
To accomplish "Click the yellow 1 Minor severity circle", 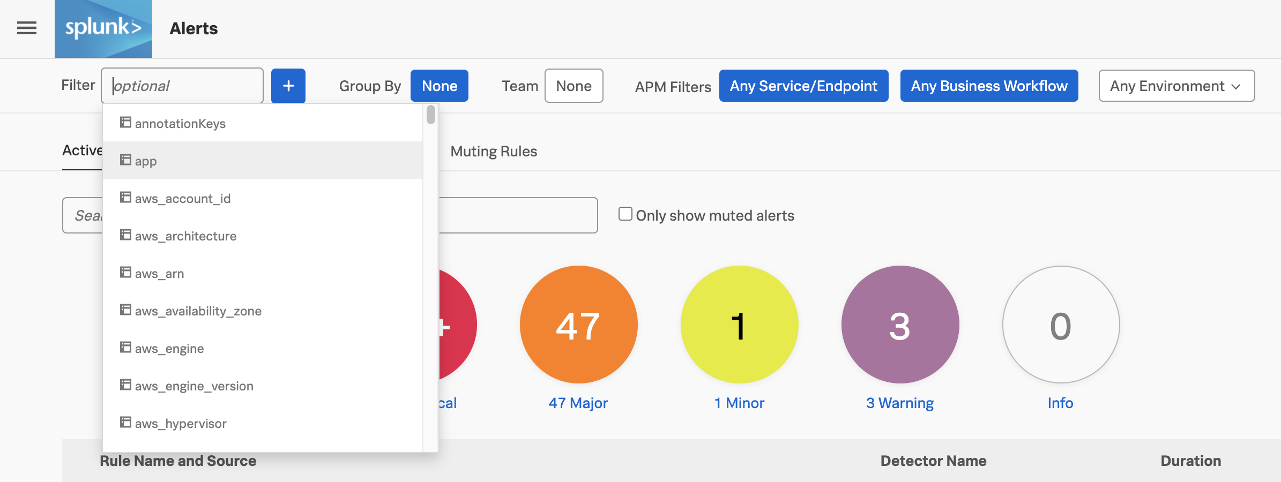I will coord(739,325).
